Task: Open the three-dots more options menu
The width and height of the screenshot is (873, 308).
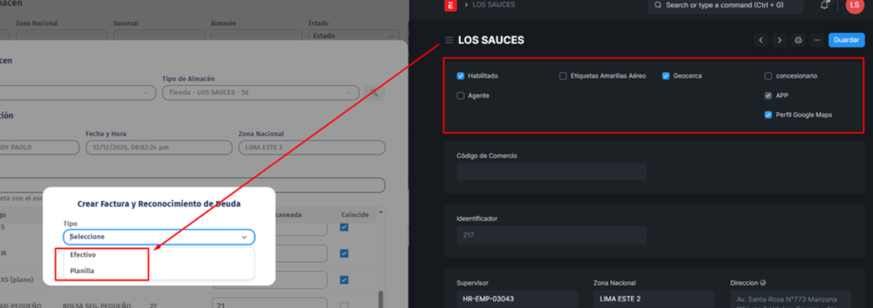Action: pos(817,40)
